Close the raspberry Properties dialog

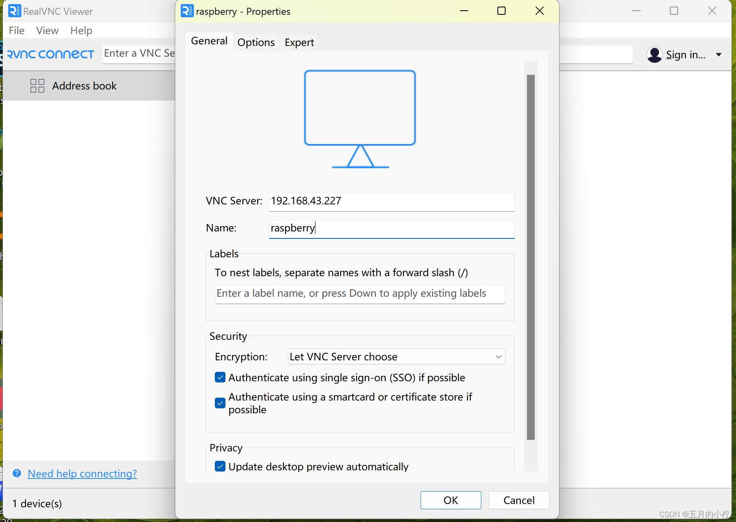(540, 11)
